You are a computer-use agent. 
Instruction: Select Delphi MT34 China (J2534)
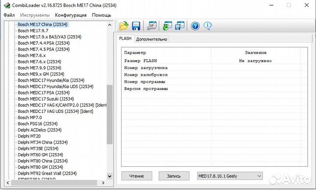(43, 143)
